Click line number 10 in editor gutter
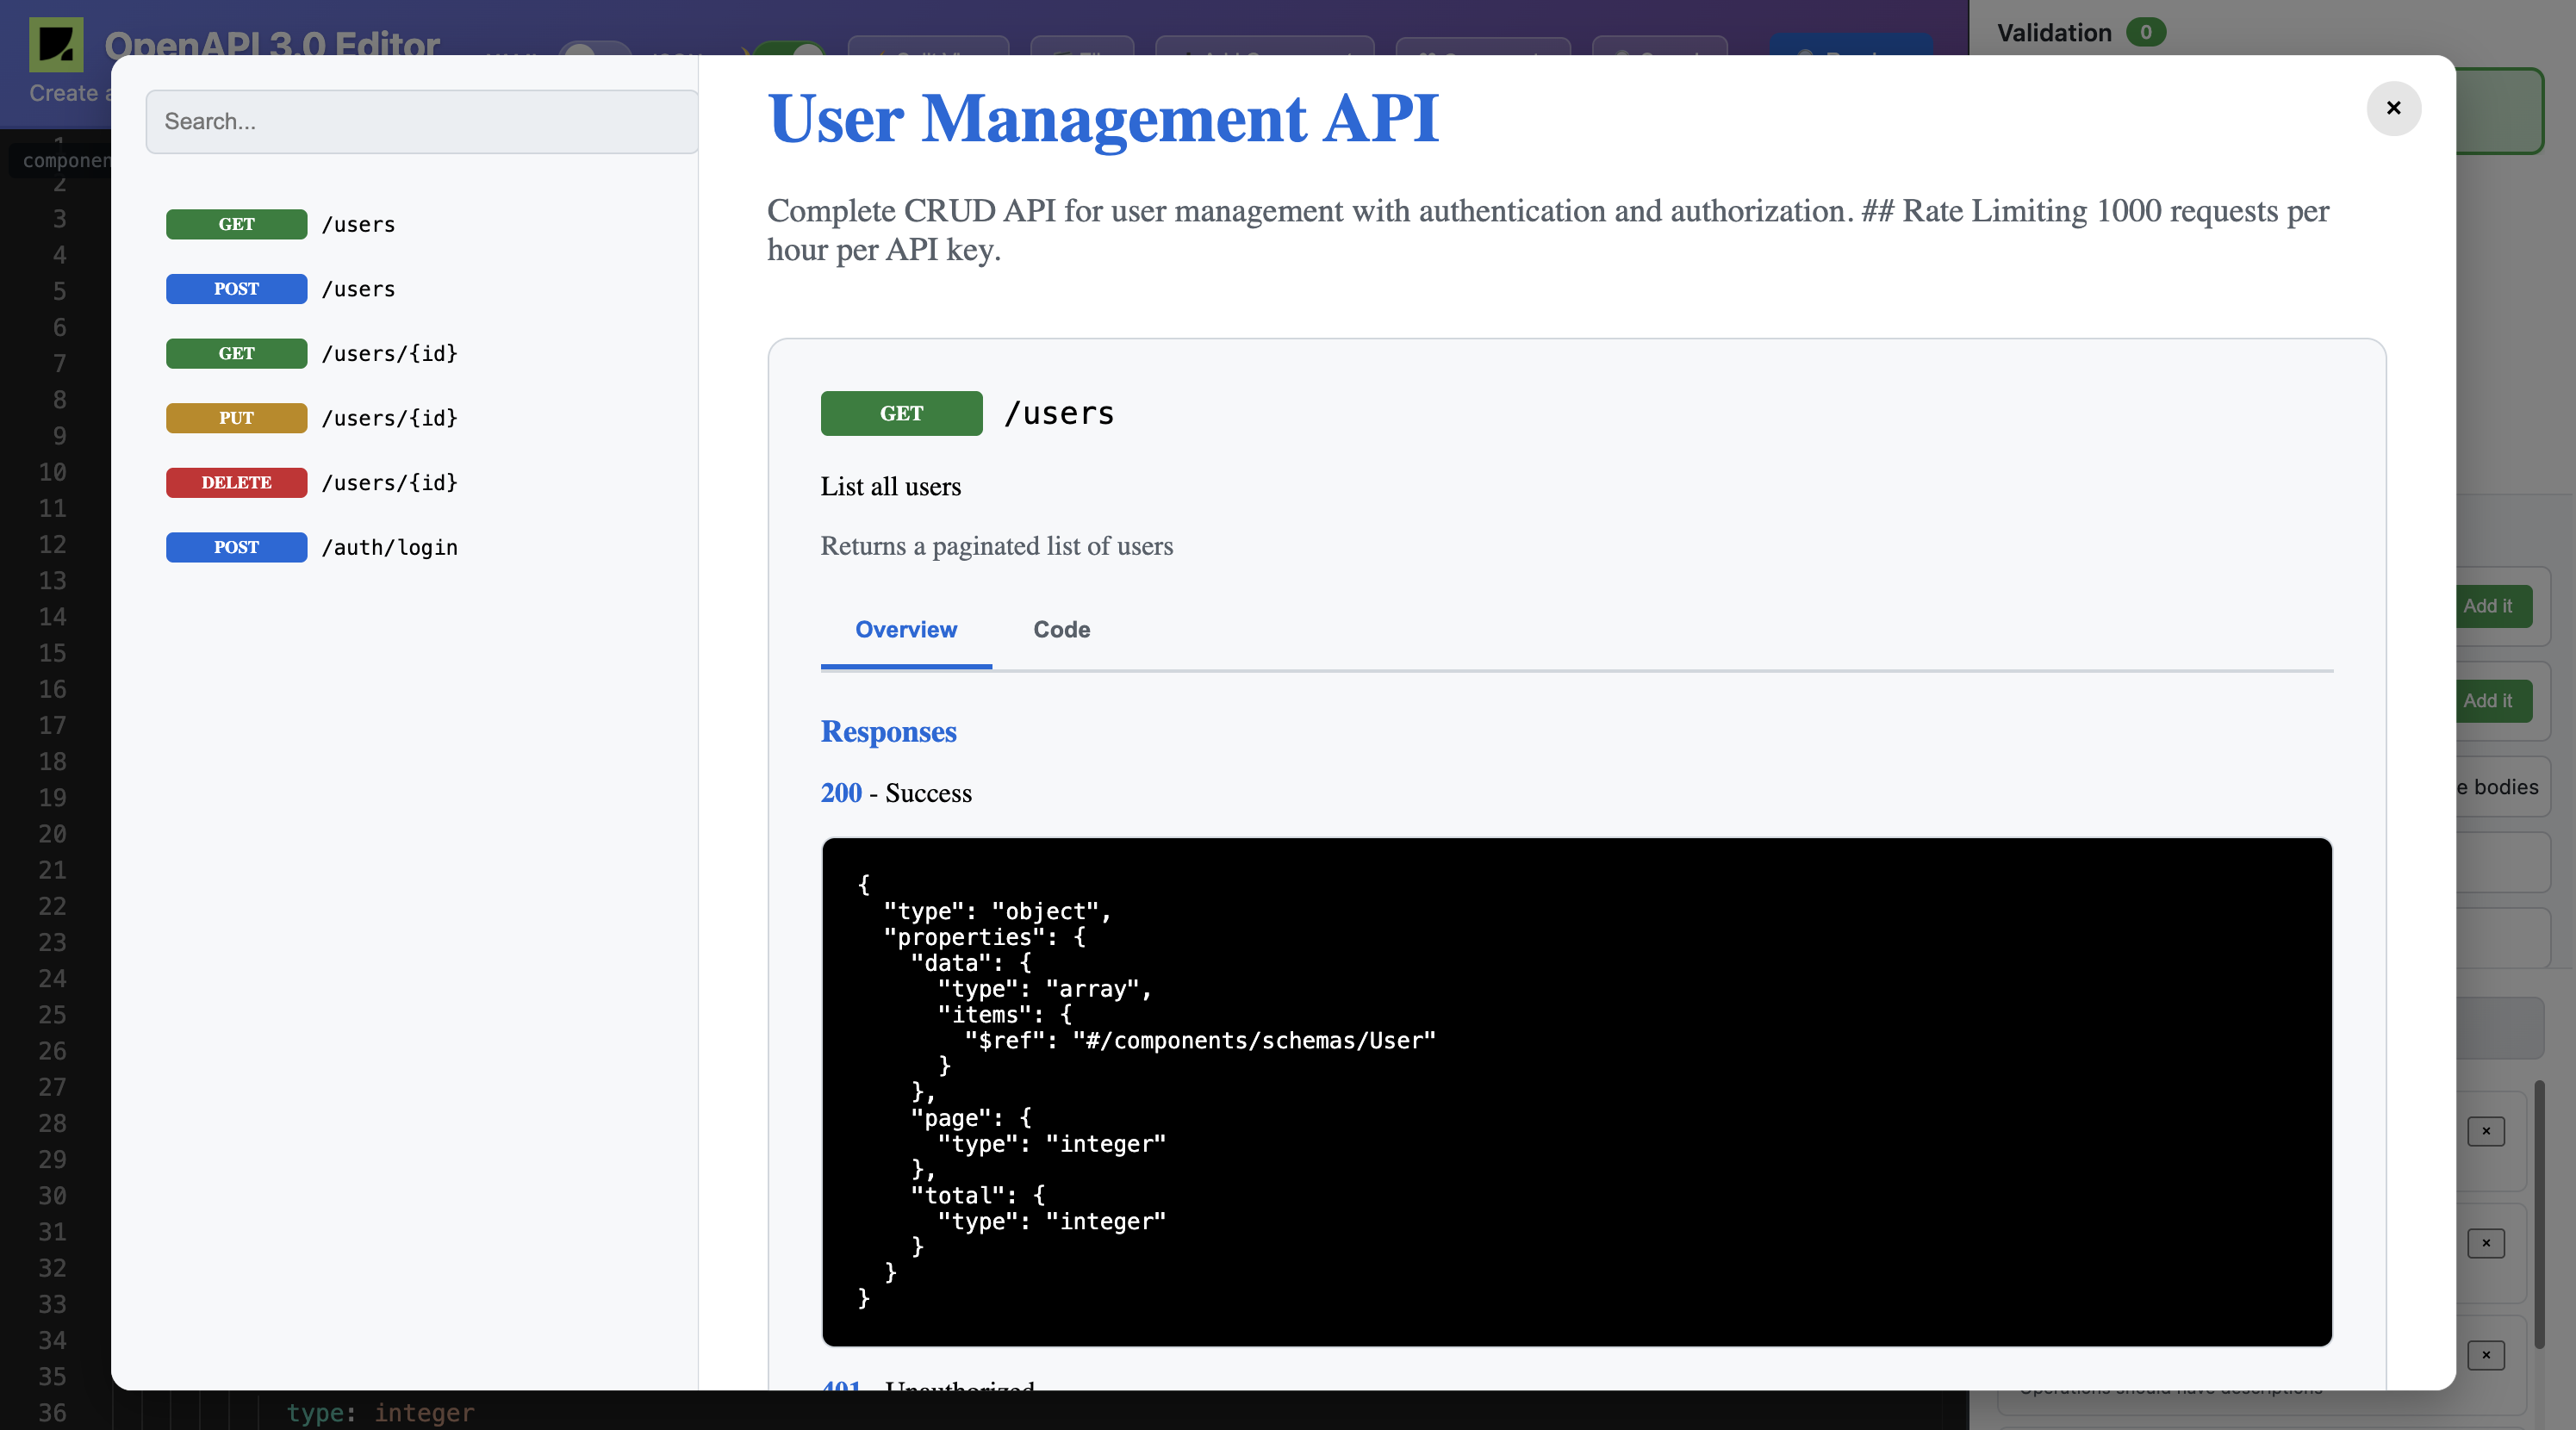2576x1430 pixels. tap(52, 472)
